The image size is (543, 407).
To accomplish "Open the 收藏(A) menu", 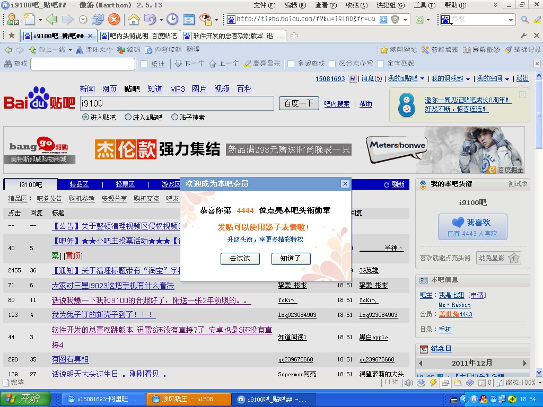I will (357, 5).
